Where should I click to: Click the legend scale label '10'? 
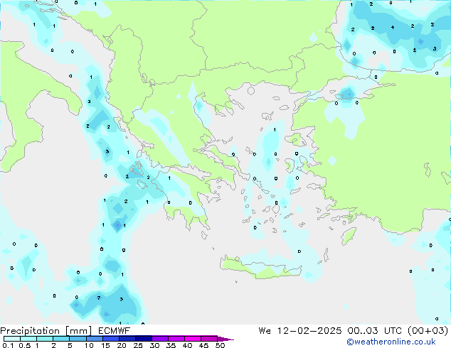[x=89, y=345]
